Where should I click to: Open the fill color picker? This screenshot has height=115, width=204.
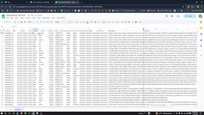pyautogui.click(x=92, y=22)
